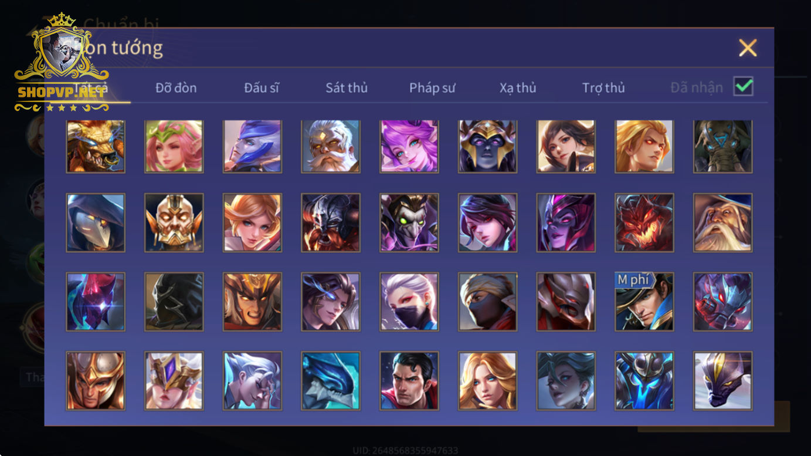
Task: Switch to the Xạ thủ tab
Action: (x=518, y=88)
